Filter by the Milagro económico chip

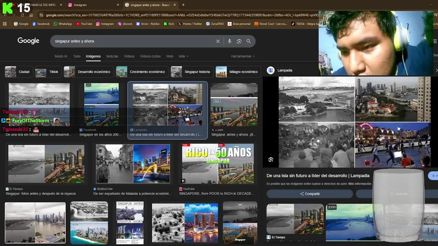[x=238, y=72]
